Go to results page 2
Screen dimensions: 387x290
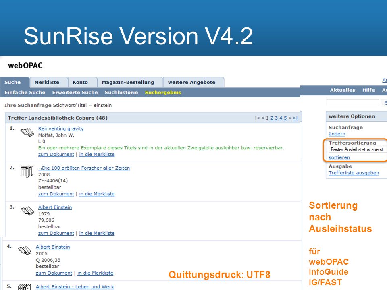click(272, 118)
